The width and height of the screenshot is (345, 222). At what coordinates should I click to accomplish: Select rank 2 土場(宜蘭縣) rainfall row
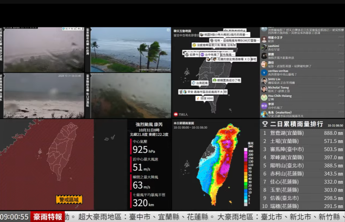[x=302, y=141]
